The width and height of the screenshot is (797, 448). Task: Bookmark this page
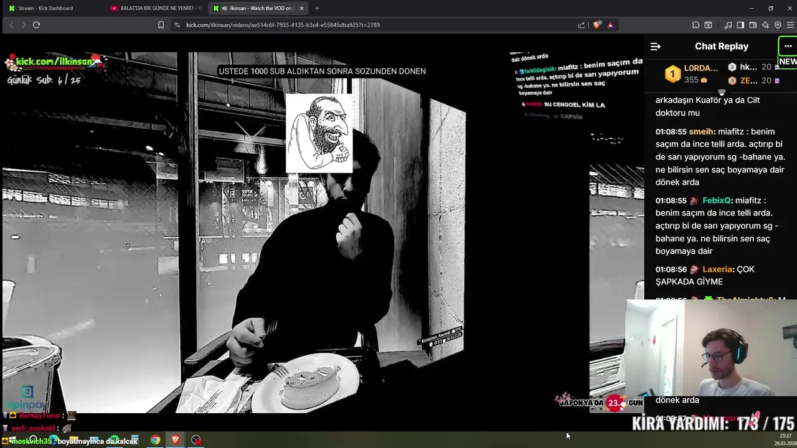[161, 25]
